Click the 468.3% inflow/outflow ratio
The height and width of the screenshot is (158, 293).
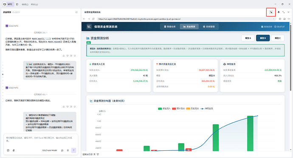(278, 76)
